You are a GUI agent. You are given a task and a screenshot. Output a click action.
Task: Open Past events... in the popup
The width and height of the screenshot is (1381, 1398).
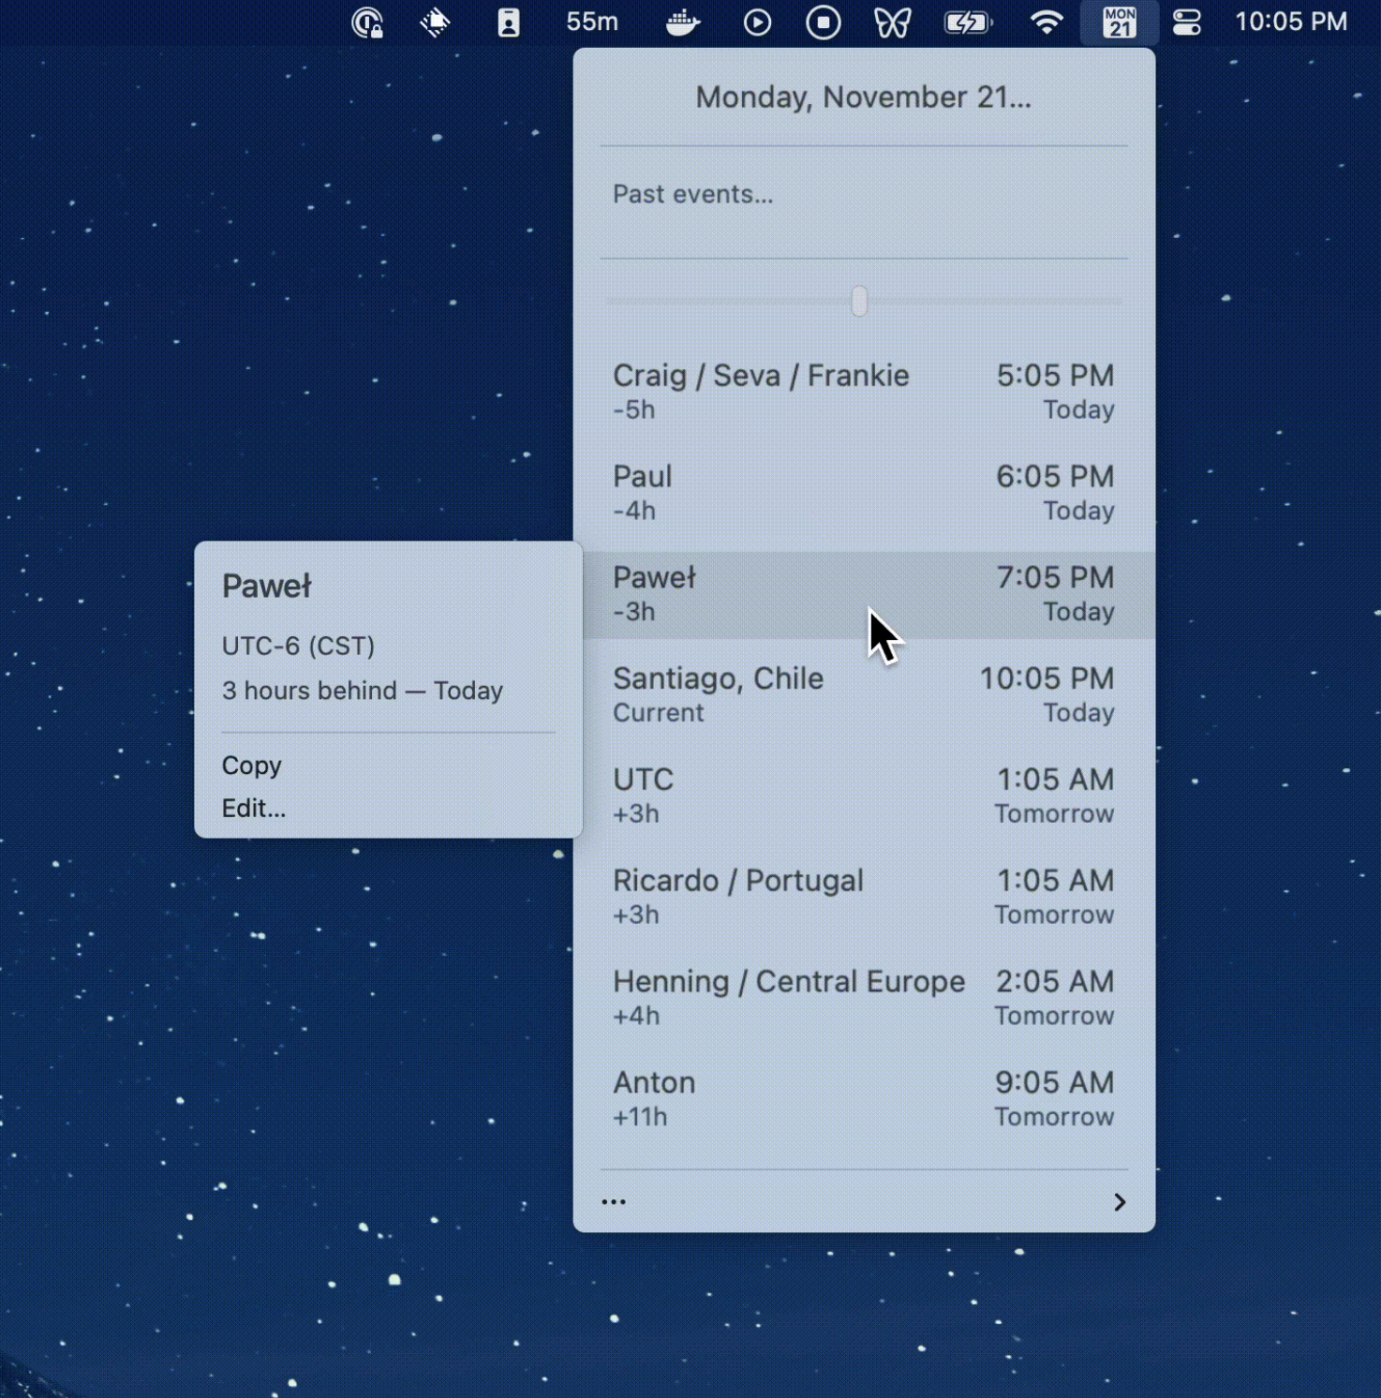tap(693, 194)
